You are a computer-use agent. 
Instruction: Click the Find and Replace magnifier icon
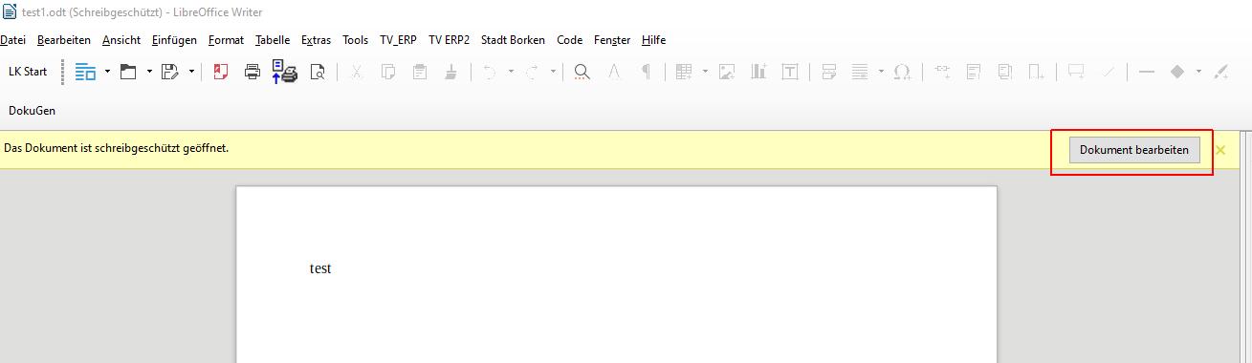(582, 72)
